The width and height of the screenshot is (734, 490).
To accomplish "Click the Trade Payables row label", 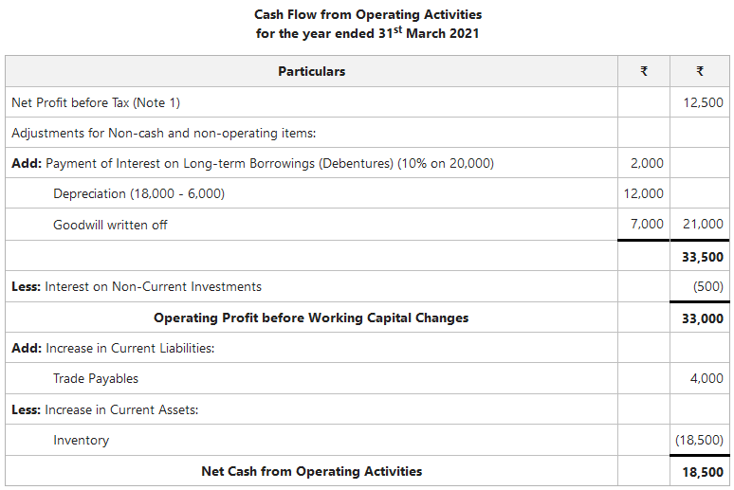I will tap(96, 378).
